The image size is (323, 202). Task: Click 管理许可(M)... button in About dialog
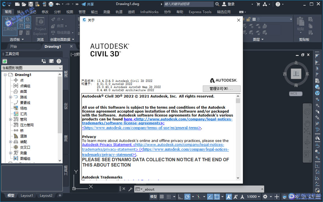[x=221, y=88]
